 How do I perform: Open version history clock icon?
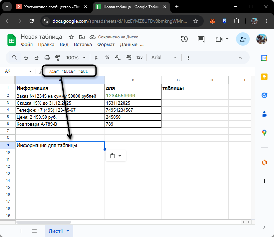pos(184,39)
